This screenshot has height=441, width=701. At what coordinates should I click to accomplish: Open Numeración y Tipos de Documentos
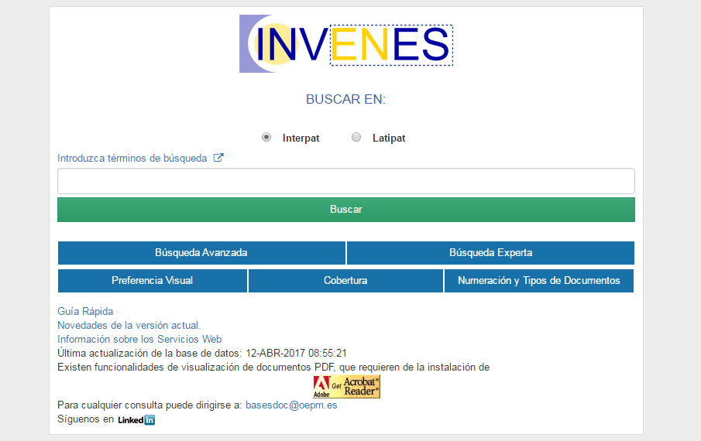click(x=538, y=281)
